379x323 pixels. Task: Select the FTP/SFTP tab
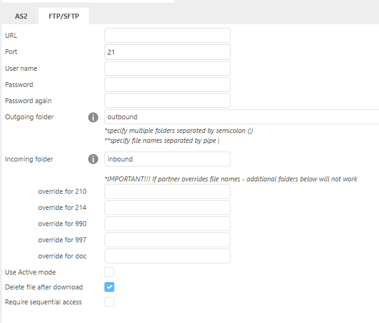[63, 16]
